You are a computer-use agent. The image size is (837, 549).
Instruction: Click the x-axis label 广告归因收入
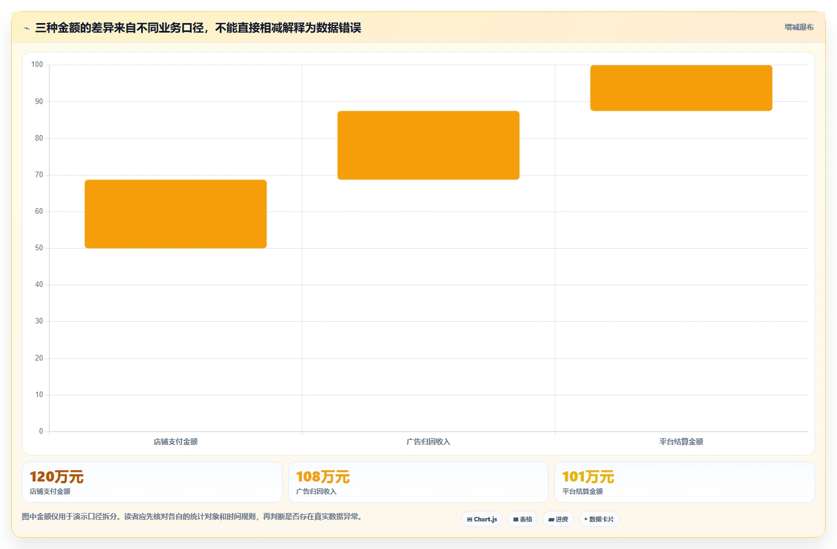click(x=428, y=442)
